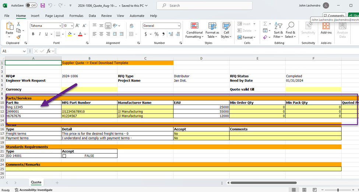Toggle the AutoSave switch
The image size is (359, 192).
pyautogui.click(x=31, y=6)
